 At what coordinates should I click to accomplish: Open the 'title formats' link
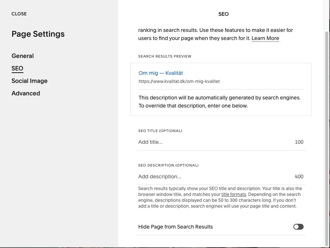tap(234, 194)
